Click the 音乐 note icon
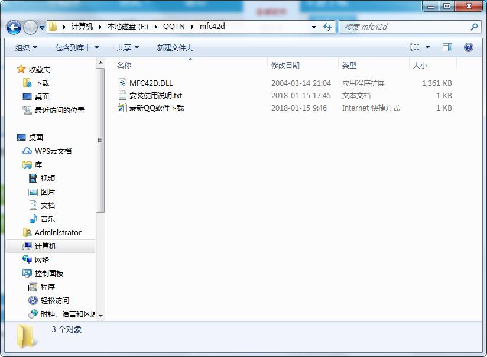This screenshot has height=357, width=487. click(x=33, y=219)
